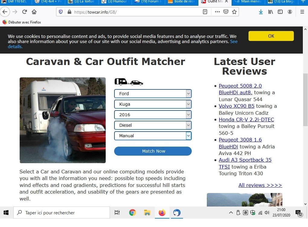Switch to (14) 4x4 tab
The image size is (308, 227).
49,2
